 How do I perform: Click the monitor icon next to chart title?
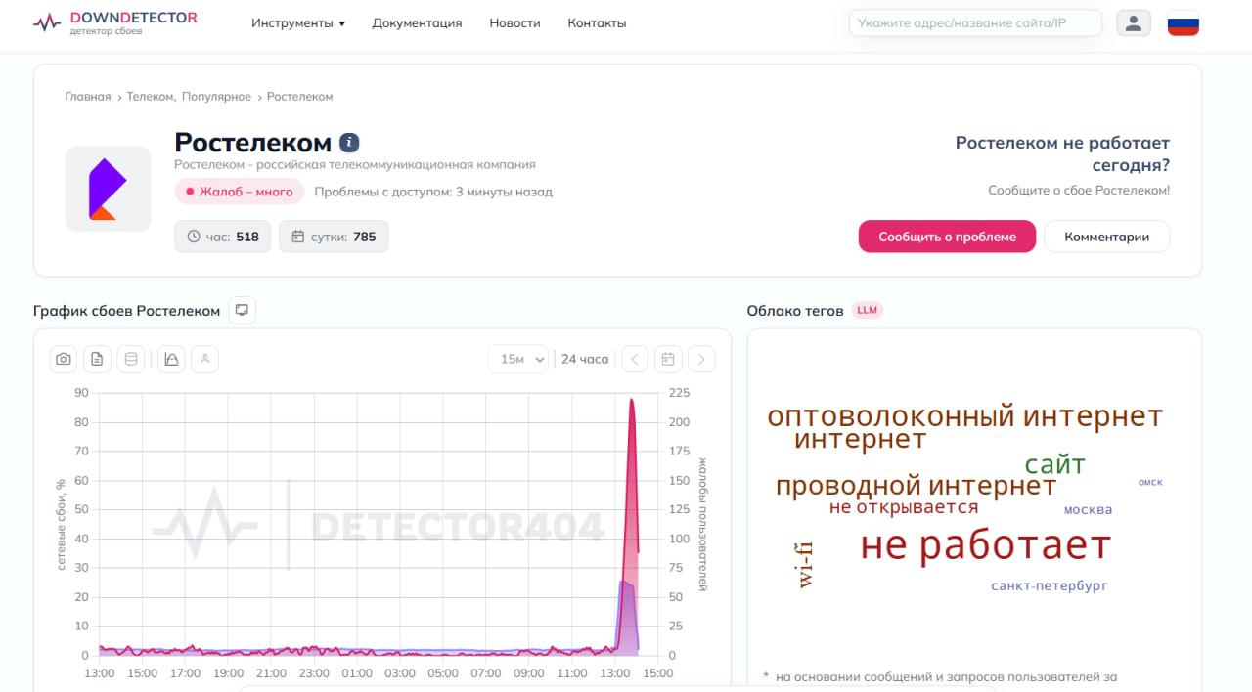coord(242,310)
